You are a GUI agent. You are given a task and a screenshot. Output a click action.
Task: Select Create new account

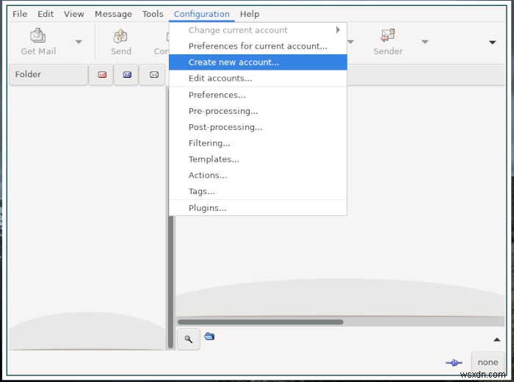[258, 62]
